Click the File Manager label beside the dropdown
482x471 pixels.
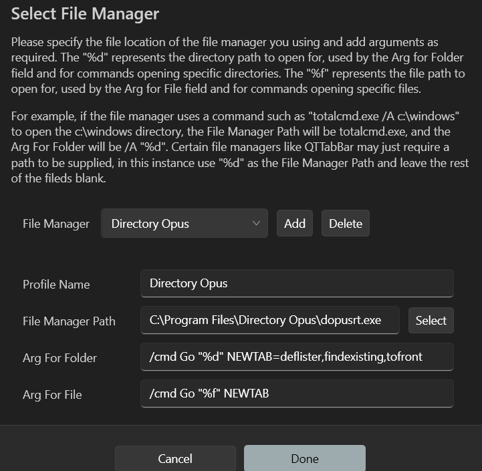pos(56,224)
